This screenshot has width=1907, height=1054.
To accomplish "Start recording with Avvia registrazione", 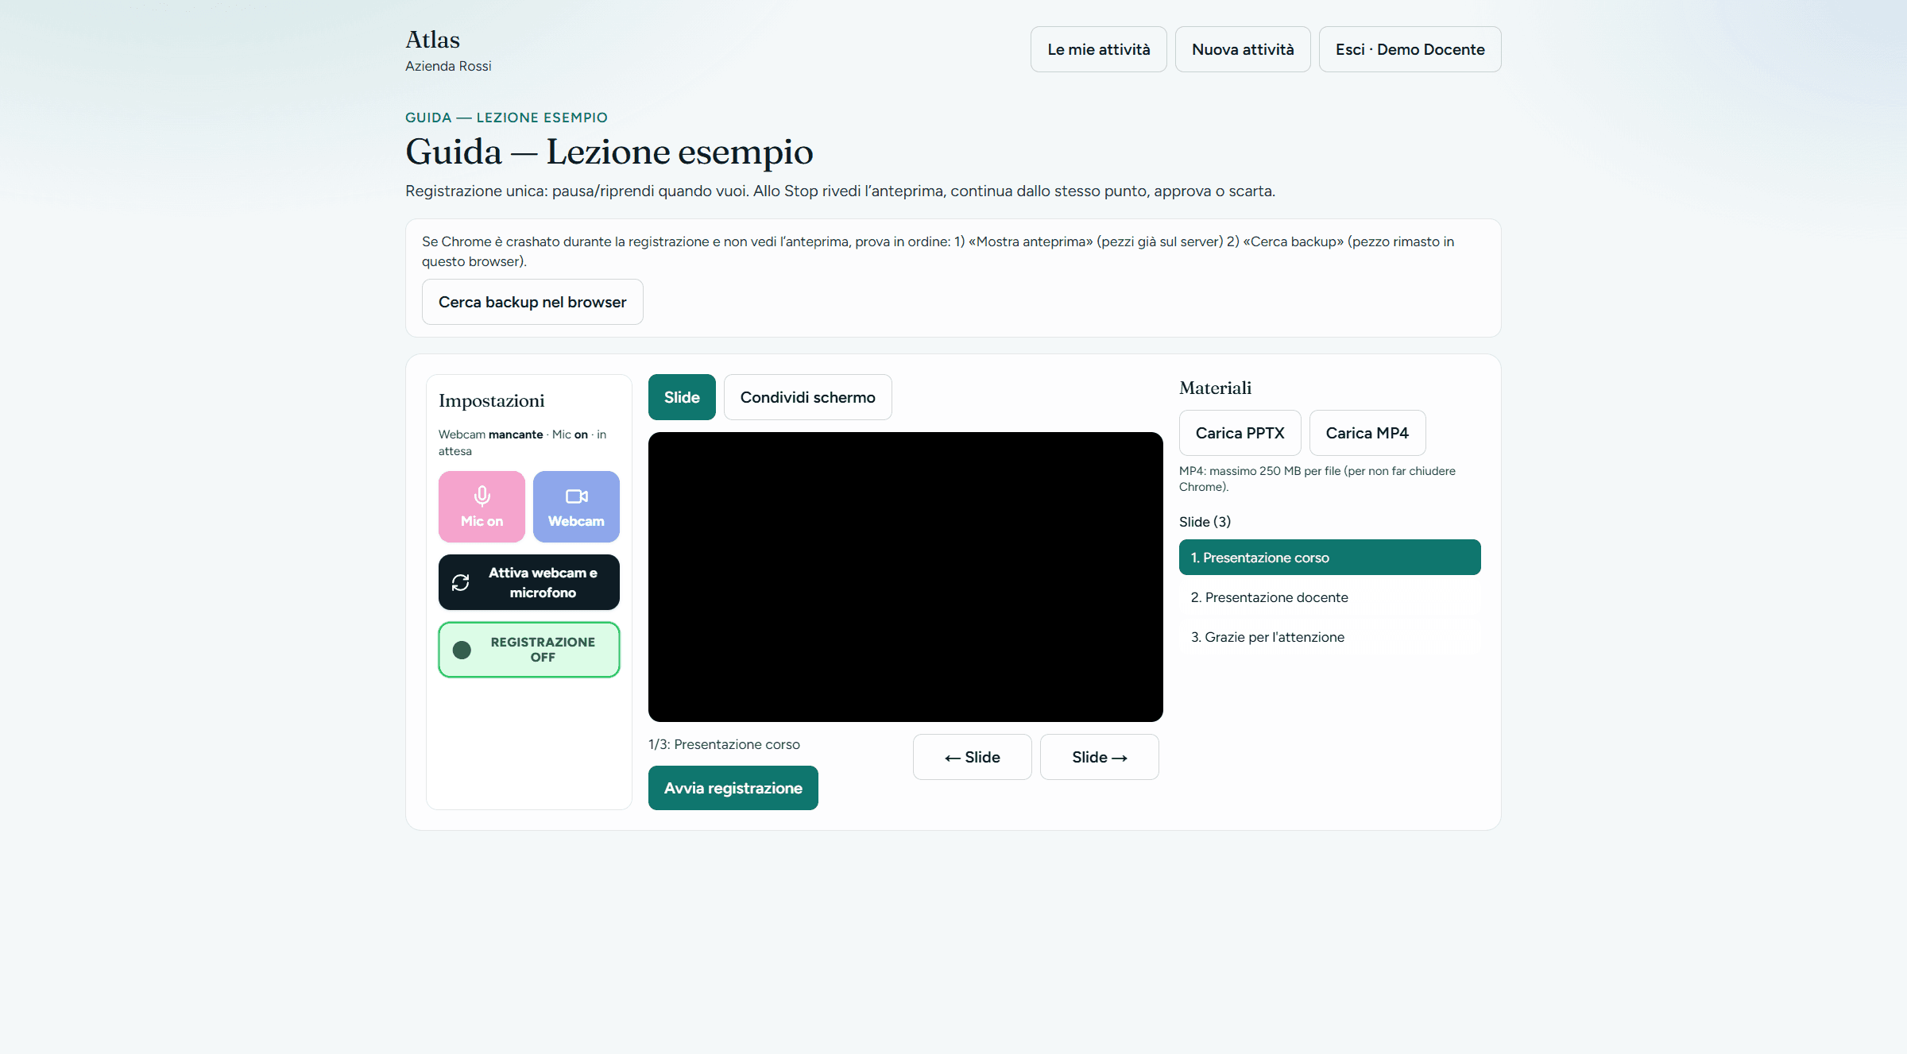I will point(733,788).
